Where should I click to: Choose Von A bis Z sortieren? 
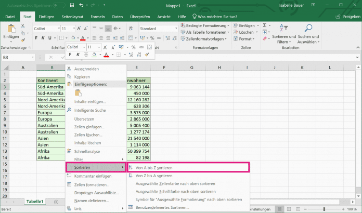(x=153, y=168)
